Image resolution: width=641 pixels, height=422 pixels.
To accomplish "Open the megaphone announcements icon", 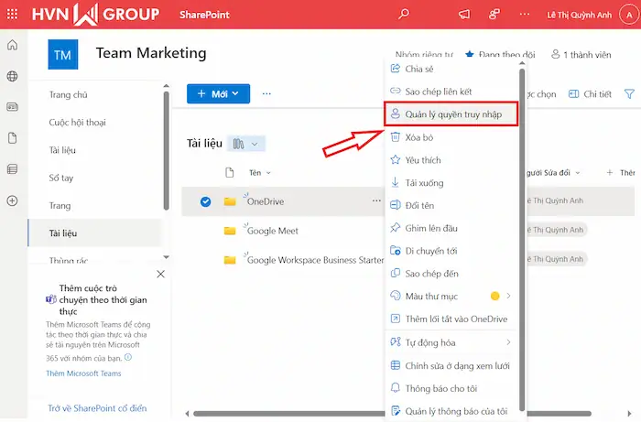I will (x=464, y=15).
